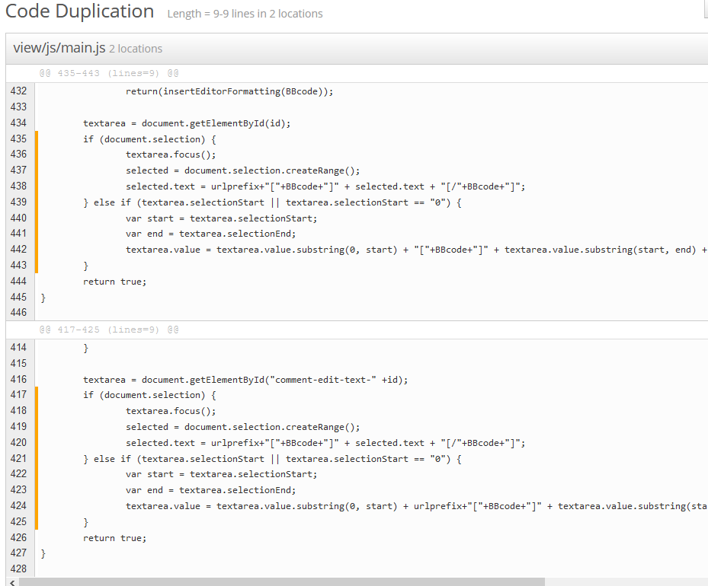
Task: Click "return true;" on line 444
Action: (114, 282)
